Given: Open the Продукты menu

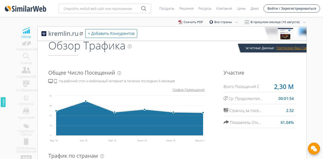Looking at the screenshot, I should pyautogui.click(x=167, y=9).
